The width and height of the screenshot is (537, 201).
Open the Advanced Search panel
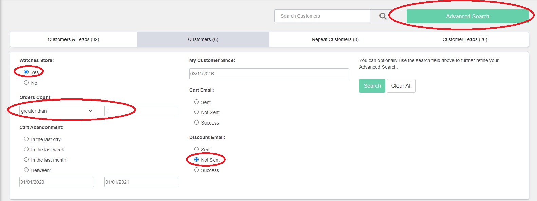tap(467, 16)
